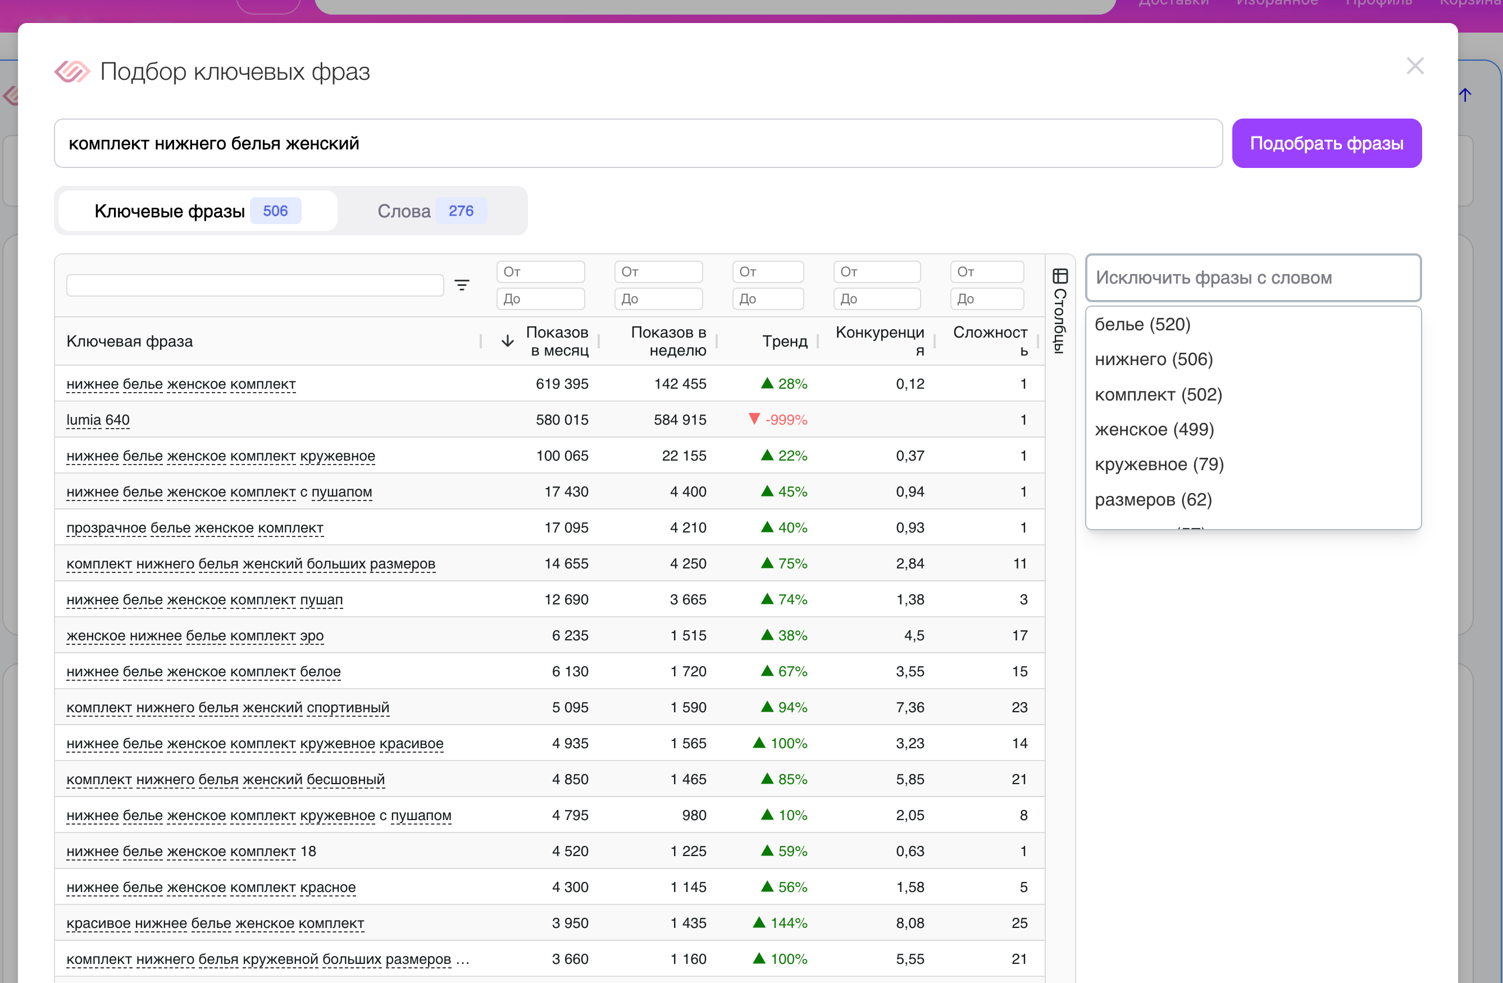Click into Исключить фразы с словом field
The width and height of the screenshot is (1503, 983).
coord(1253,278)
